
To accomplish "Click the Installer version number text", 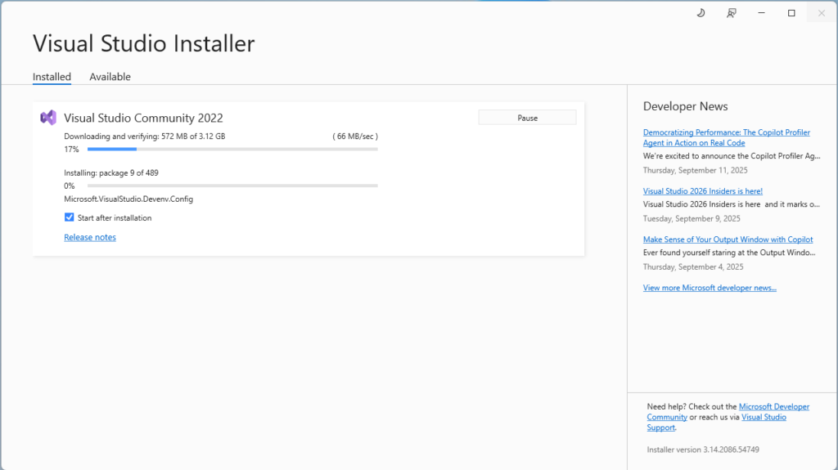I will (x=703, y=450).
